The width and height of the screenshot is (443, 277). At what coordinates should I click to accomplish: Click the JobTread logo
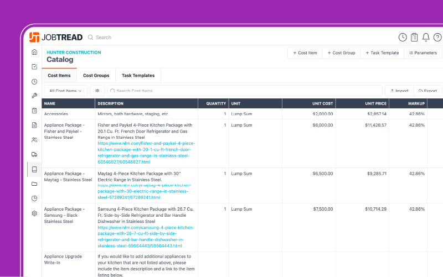[56, 37]
